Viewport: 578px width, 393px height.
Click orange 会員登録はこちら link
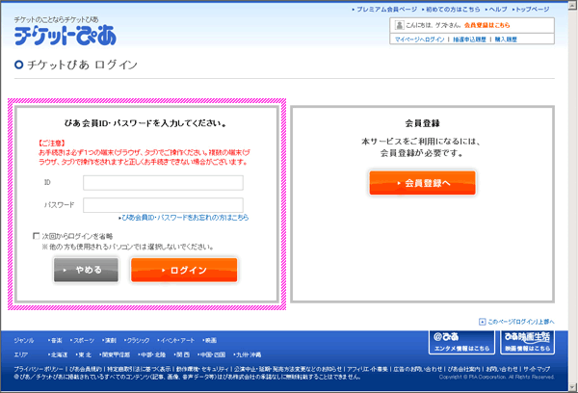486,25
